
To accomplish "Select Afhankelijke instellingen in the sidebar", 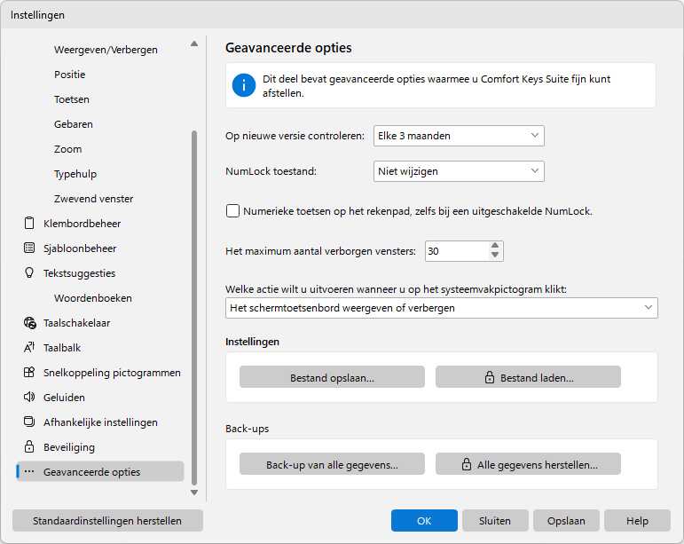I will click(100, 422).
